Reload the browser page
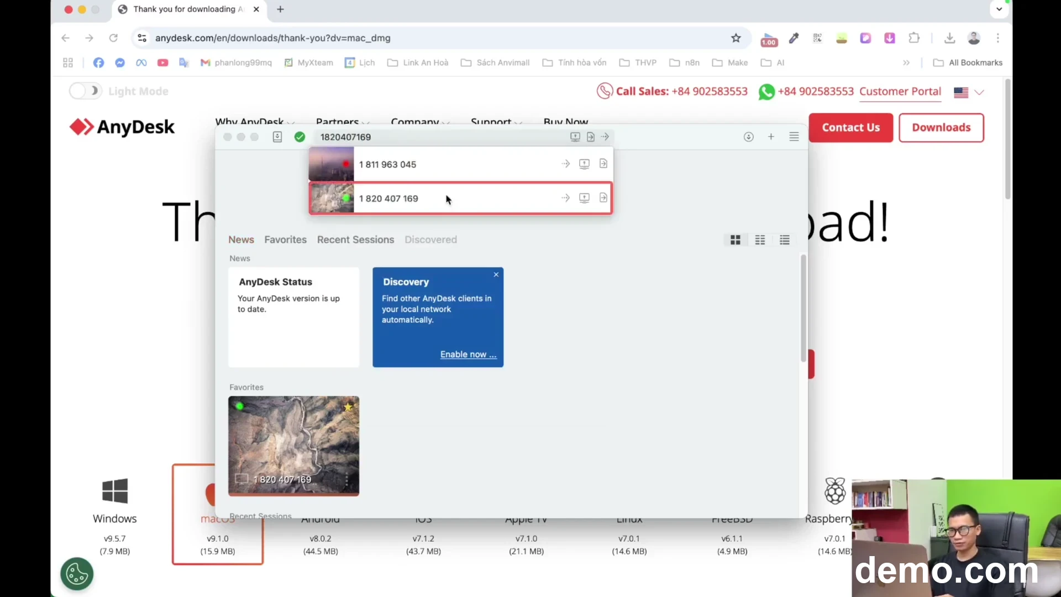The height and width of the screenshot is (597, 1061). coord(113,38)
